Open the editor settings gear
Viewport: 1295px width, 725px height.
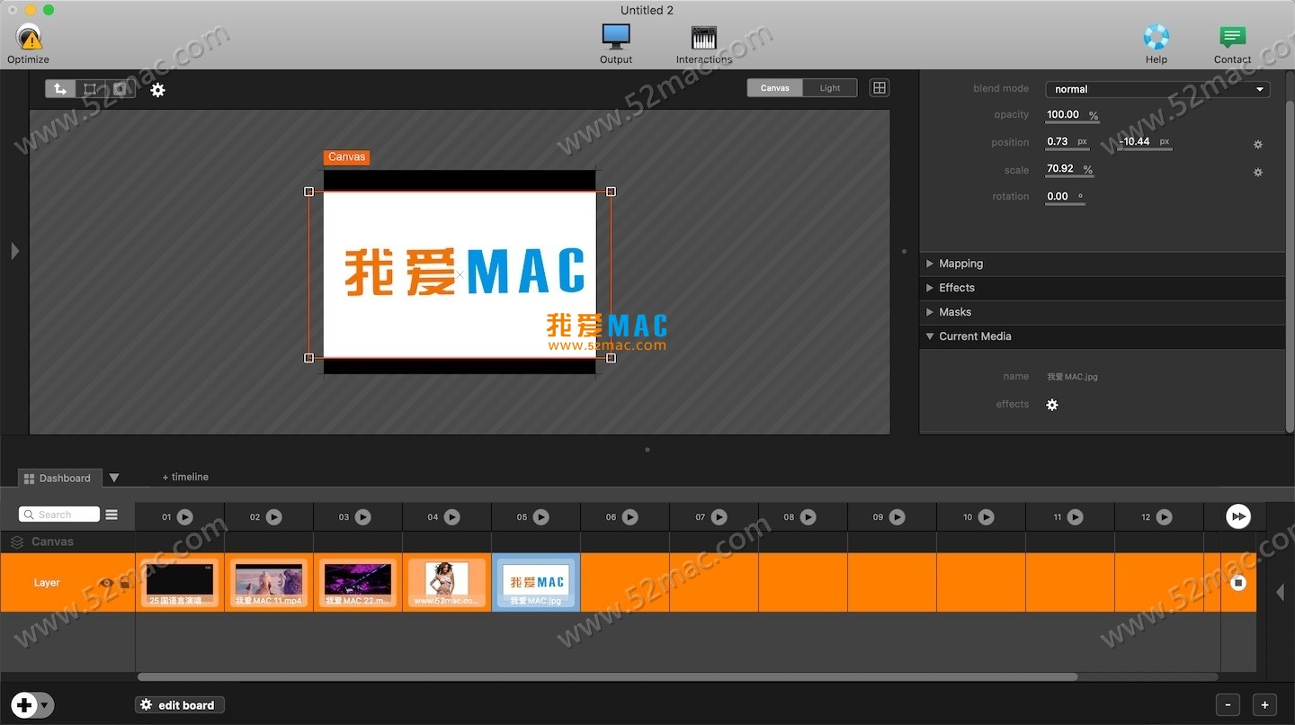(x=157, y=90)
